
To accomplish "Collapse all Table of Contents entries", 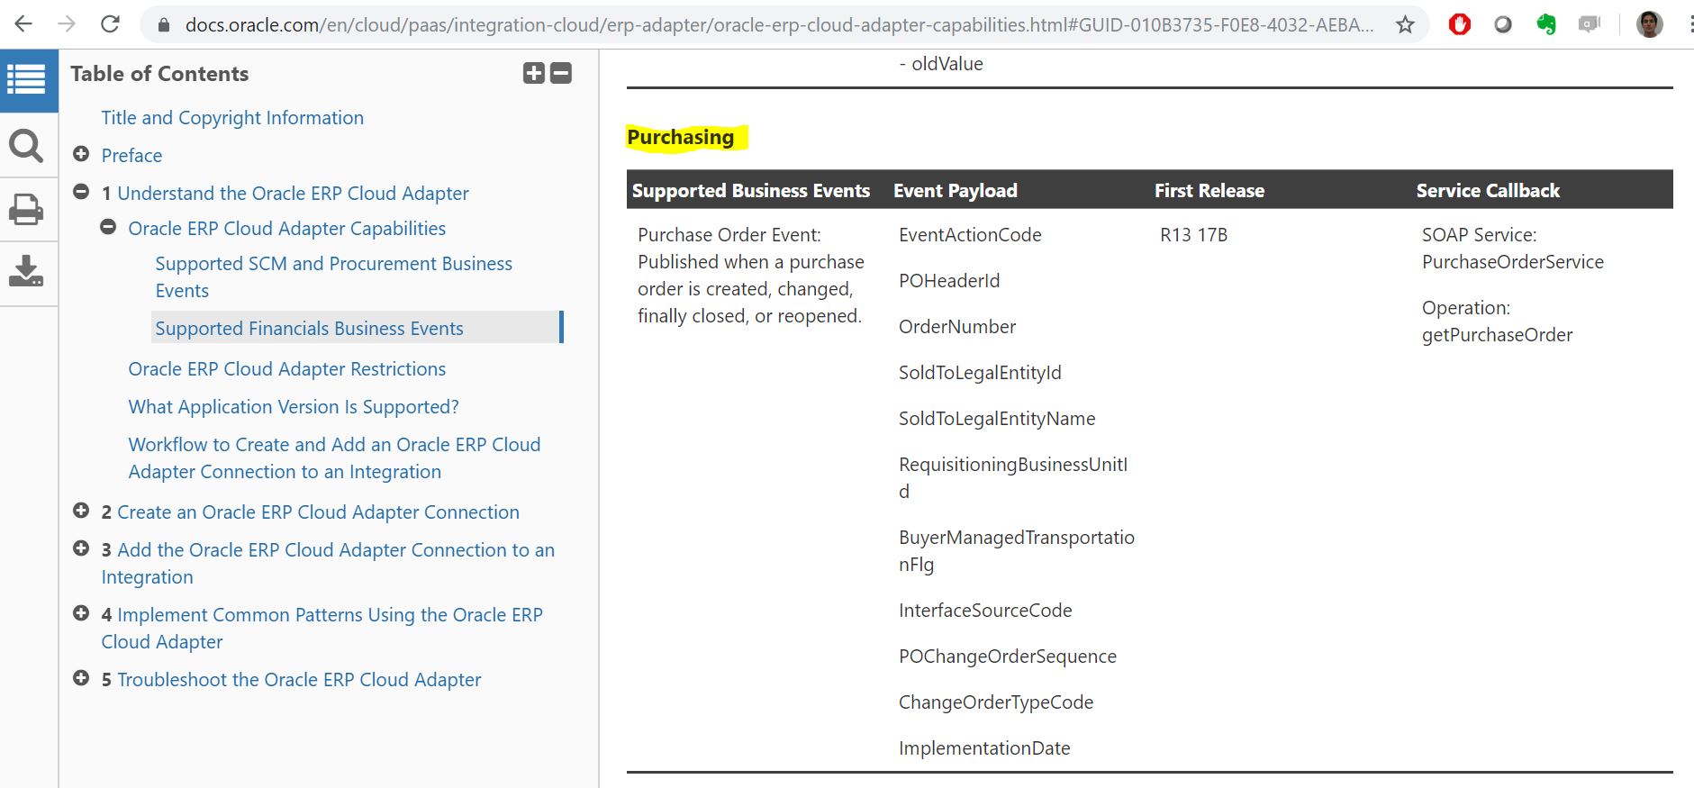I will [x=561, y=74].
